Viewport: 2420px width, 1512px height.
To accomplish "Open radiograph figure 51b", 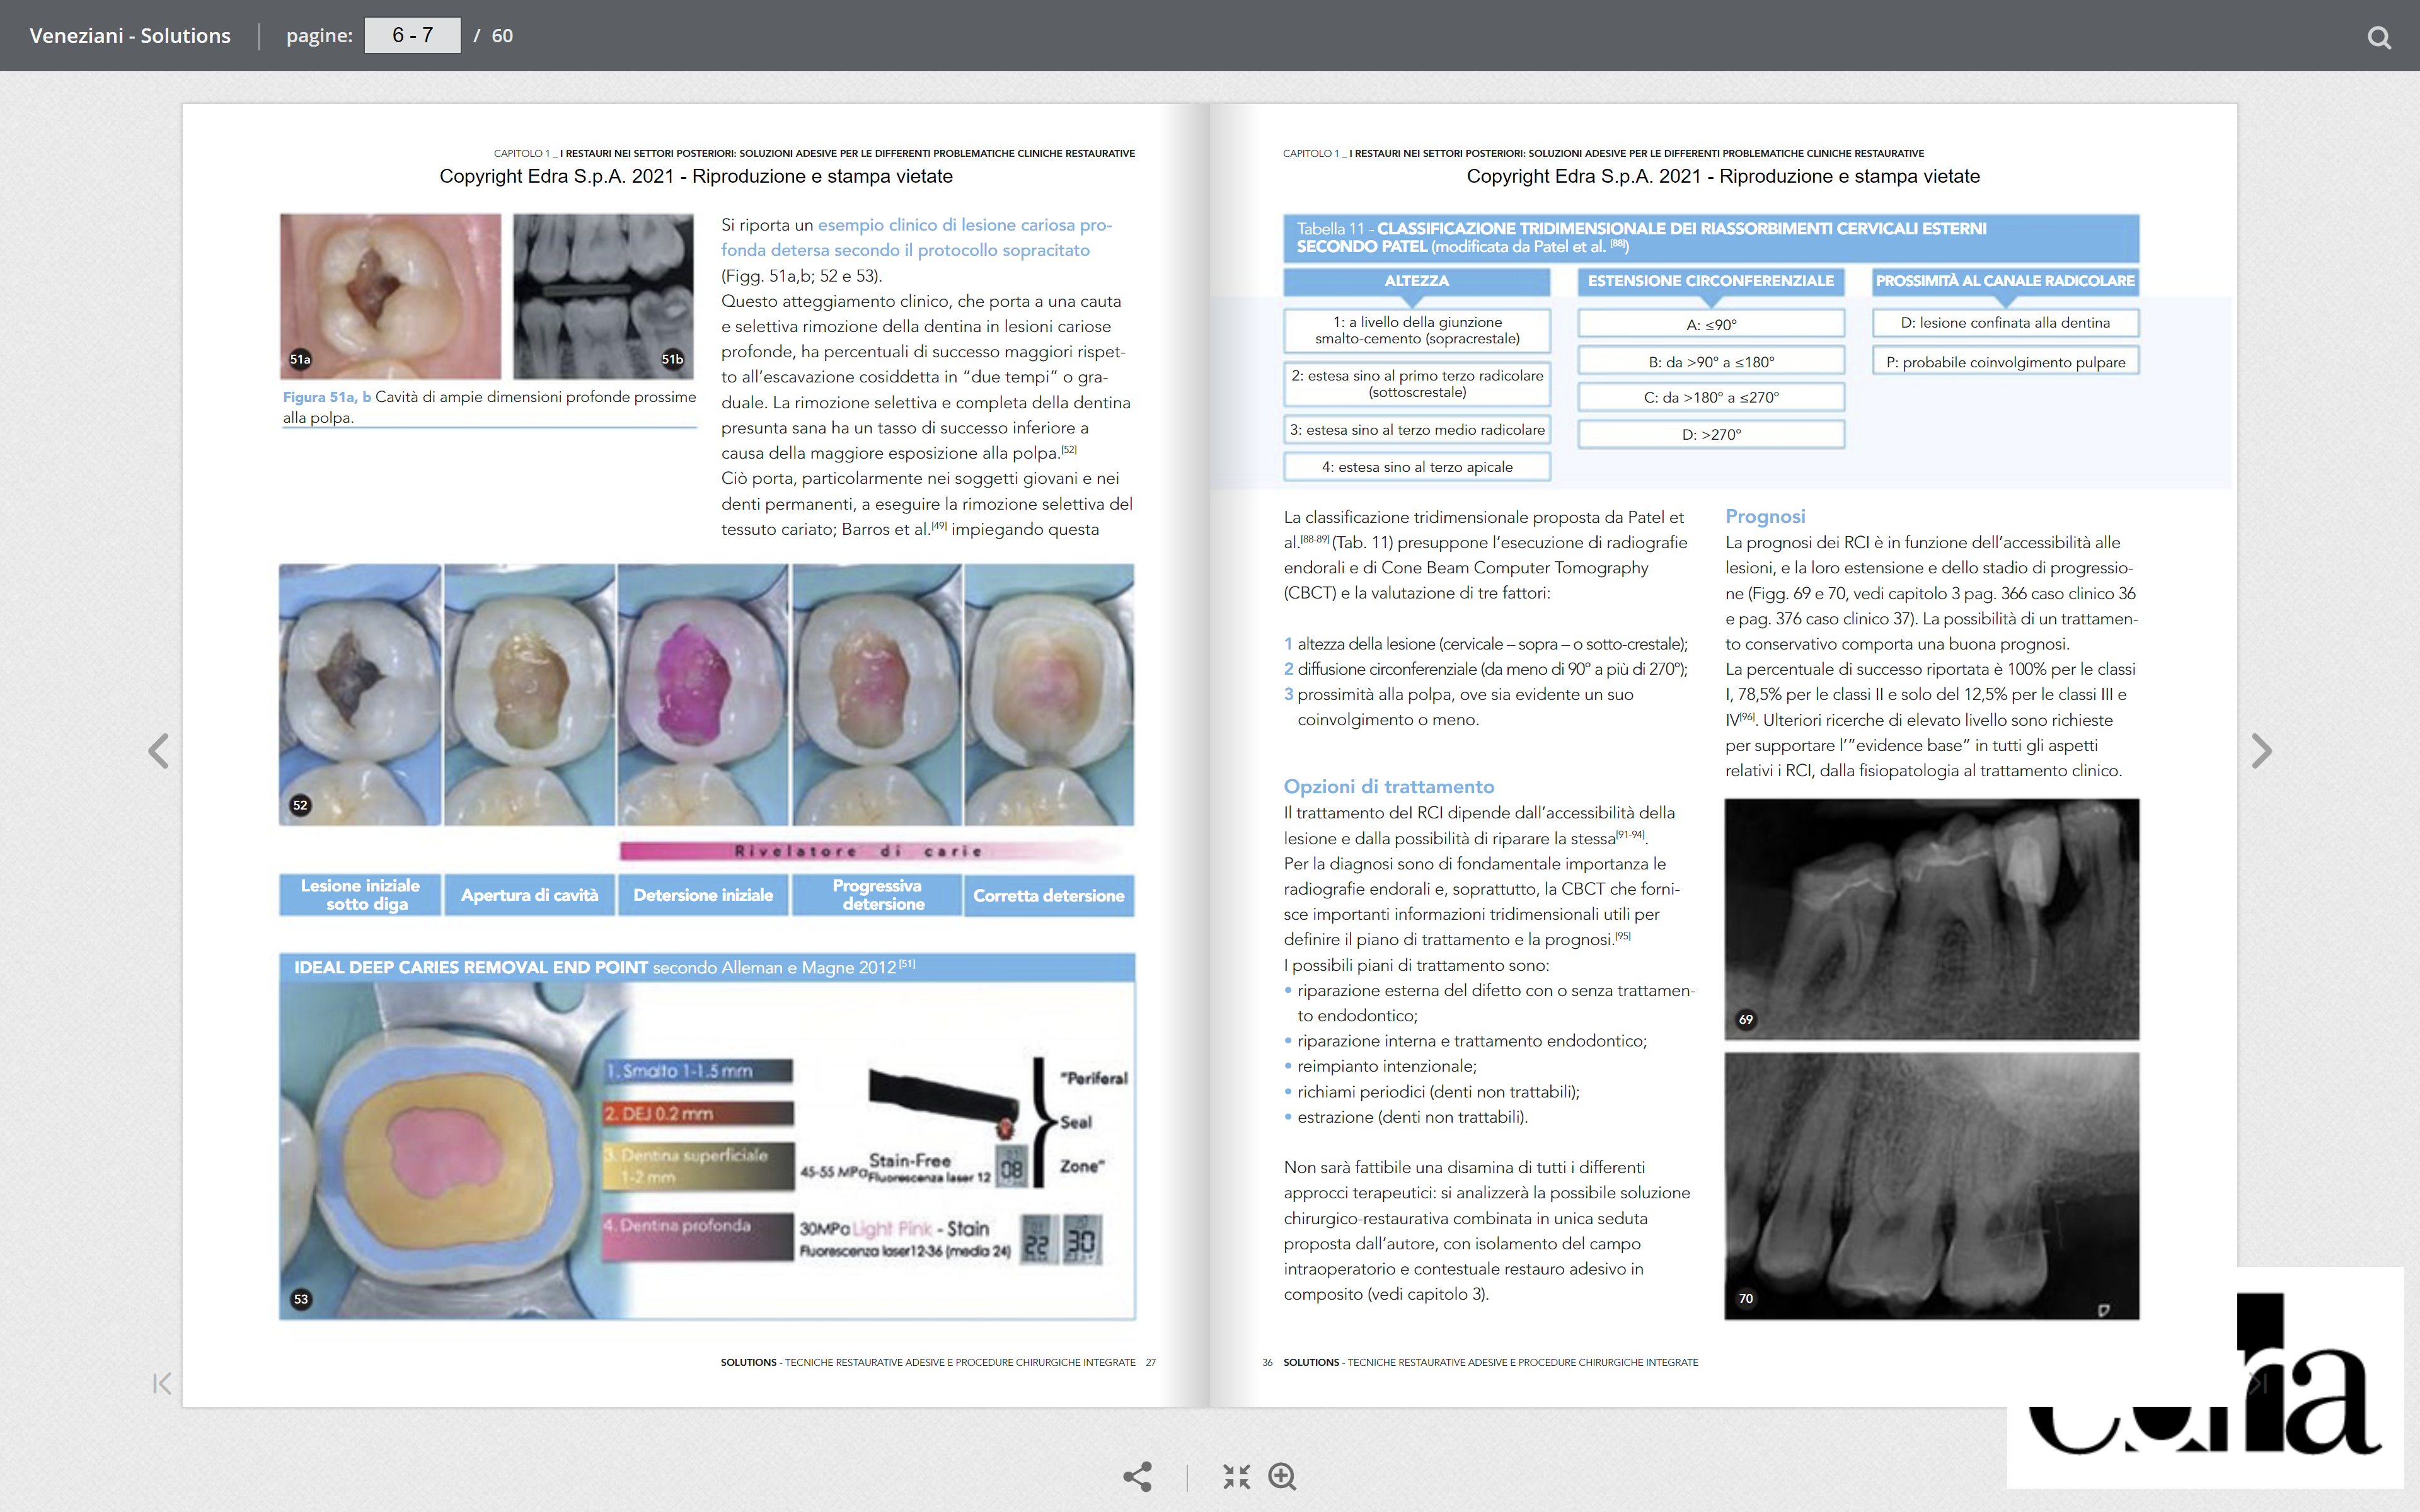I will (603, 296).
